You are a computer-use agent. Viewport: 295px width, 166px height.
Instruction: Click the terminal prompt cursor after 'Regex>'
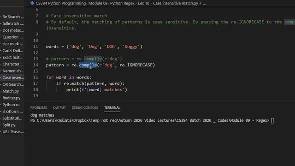pos(272,121)
